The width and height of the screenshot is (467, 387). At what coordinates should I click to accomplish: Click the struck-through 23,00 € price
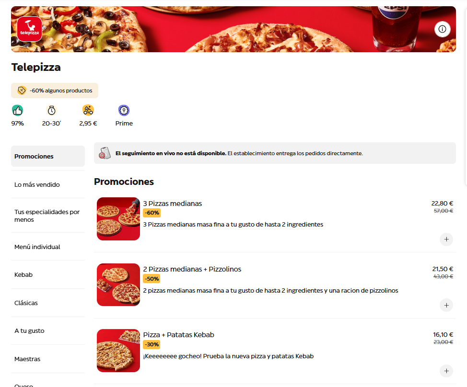pyautogui.click(x=443, y=342)
